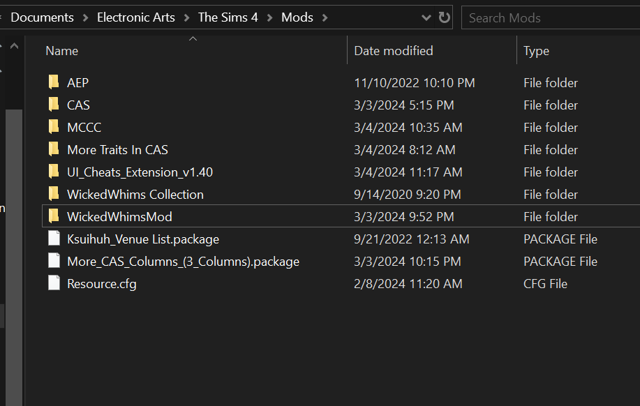Sort files by the Name column
The width and height of the screenshot is (640, 406).
[62, 51]
